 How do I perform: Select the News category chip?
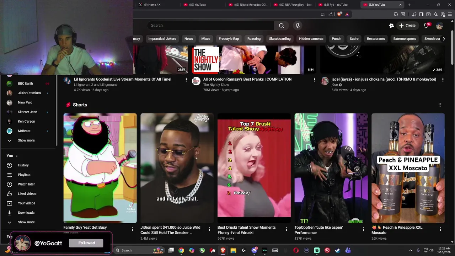coord(189,39)
